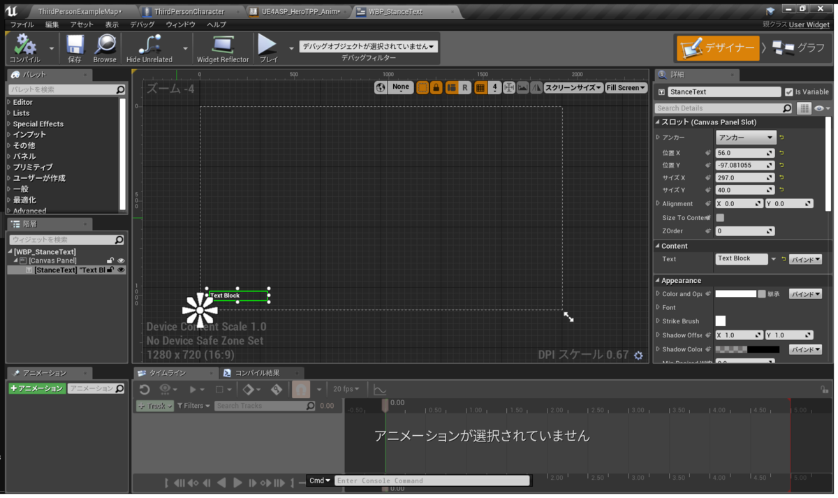Open the スクリーンサイズ dropdown

tap(573, 88)
